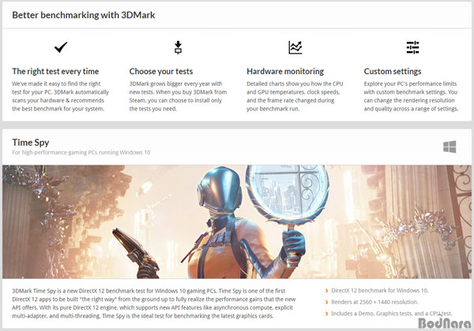This screenshot has height=331, width=474.
Task: Click bullet Includes a Demo, Graphics tests
Action: 392,314
